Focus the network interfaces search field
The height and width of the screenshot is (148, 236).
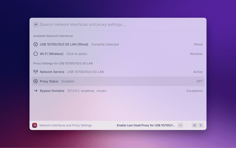118,24
